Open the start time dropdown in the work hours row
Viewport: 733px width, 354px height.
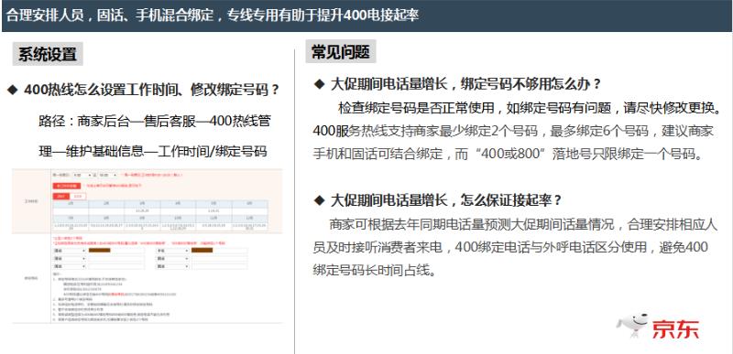tap(82, 175)
